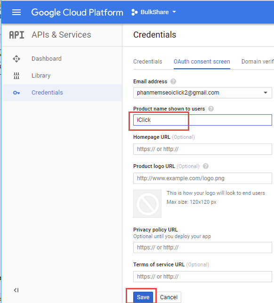This screenshot has width=274, height=303.
Task: Open the hamburger navigation menu
Action: [x=16, y=12]
